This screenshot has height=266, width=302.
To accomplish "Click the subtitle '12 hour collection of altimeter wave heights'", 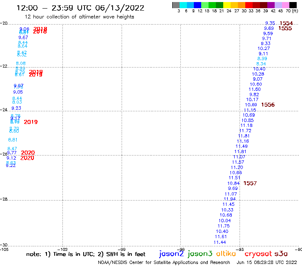I will click(x=79, y=17).
